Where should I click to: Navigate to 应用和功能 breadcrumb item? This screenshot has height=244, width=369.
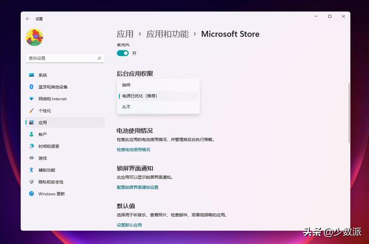click(167, 34)
